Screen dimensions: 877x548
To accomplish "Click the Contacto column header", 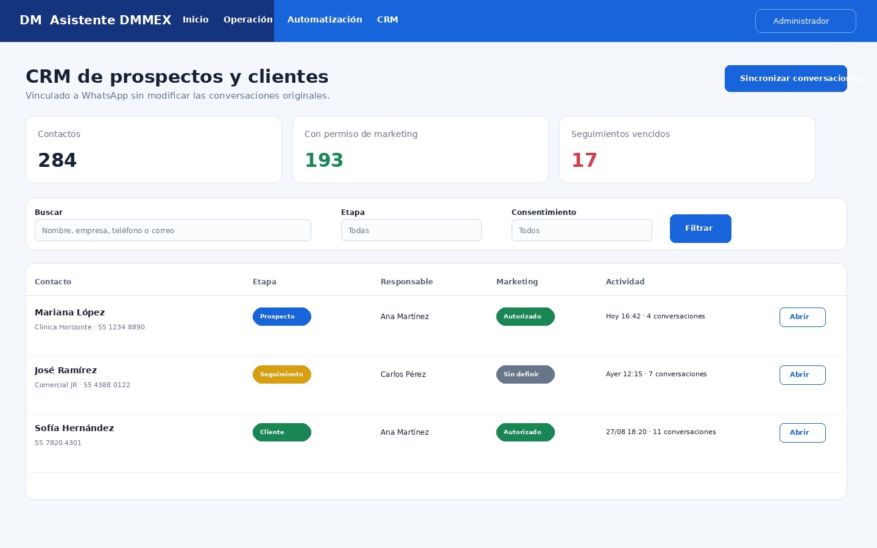I will click(x=53, y=282).
